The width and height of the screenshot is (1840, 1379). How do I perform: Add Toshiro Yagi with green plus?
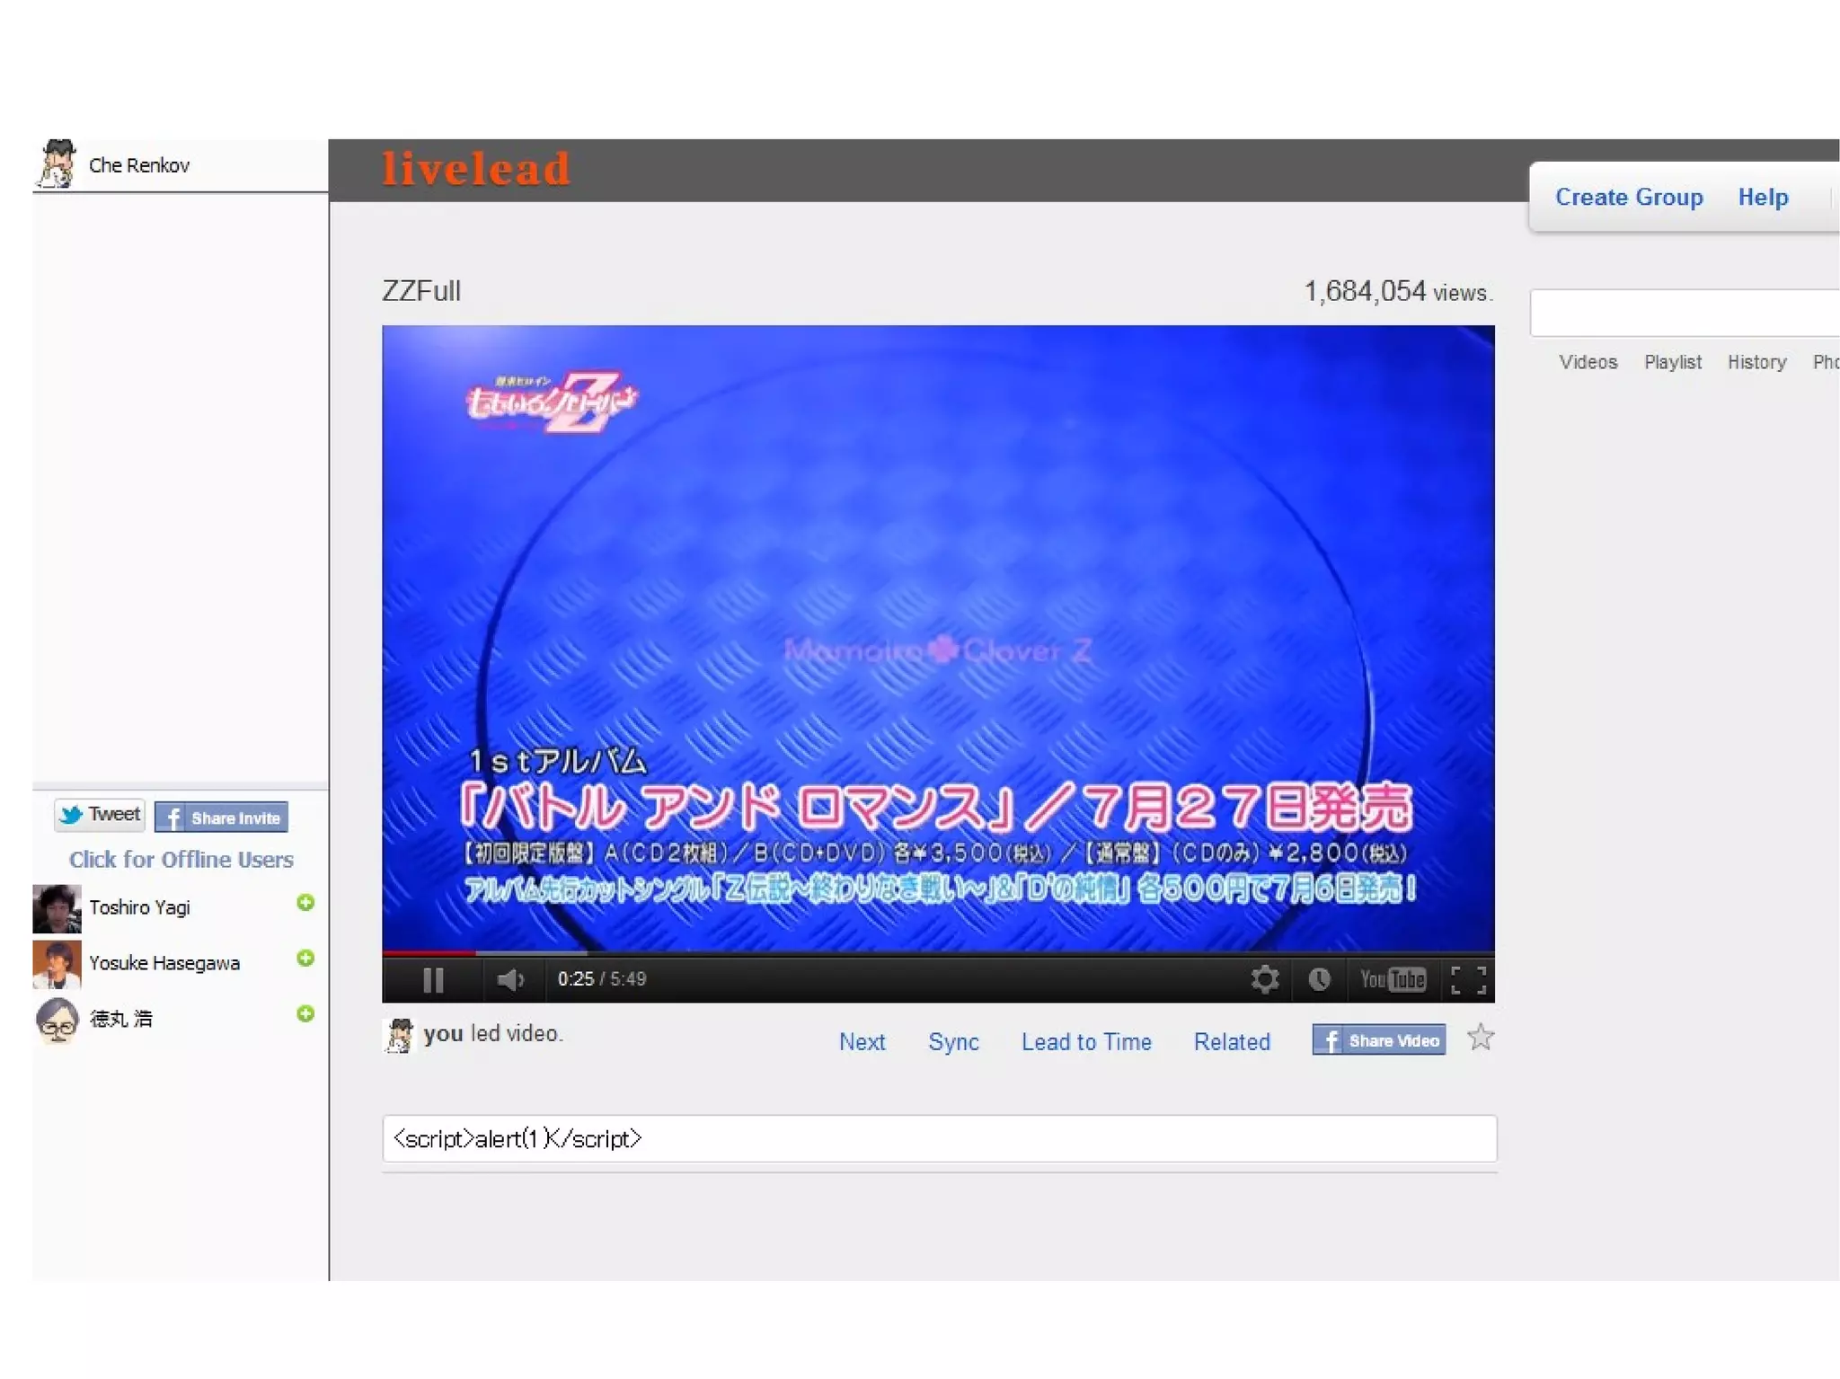(x=305, y=903)
